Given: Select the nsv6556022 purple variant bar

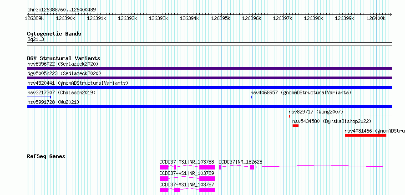Looking at the screenshot, I should (x=209, y=68).
